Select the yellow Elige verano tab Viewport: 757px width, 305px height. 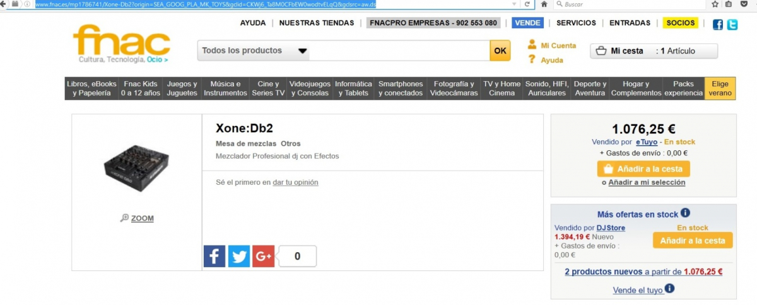point(720,89)
